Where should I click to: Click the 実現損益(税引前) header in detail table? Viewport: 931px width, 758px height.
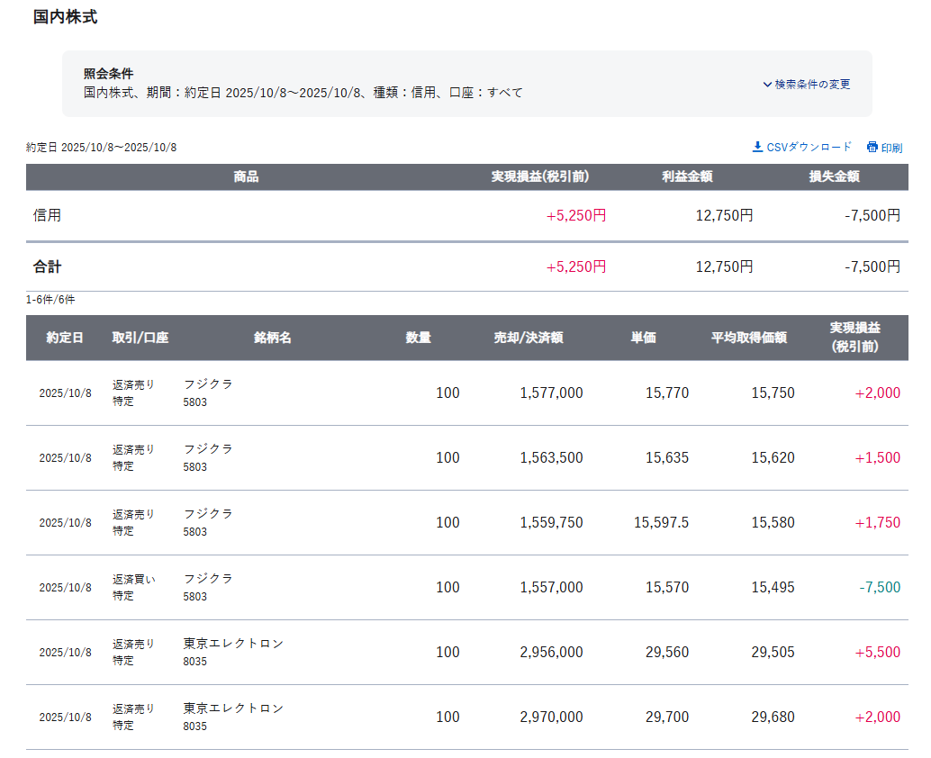pos(854,338)
